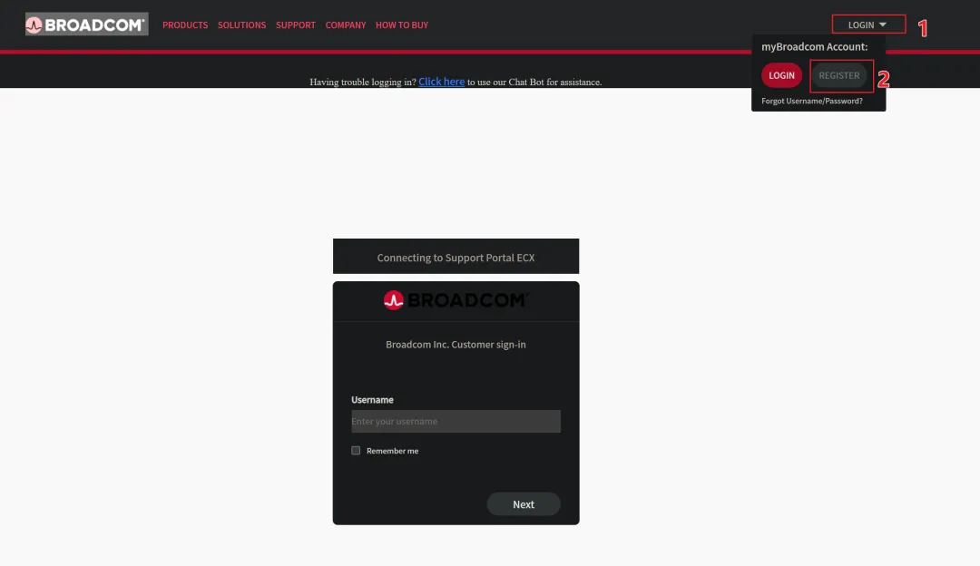This screenshot has height=566, width=980.
Task: Open the COMPANY menu
Action: 346,25
